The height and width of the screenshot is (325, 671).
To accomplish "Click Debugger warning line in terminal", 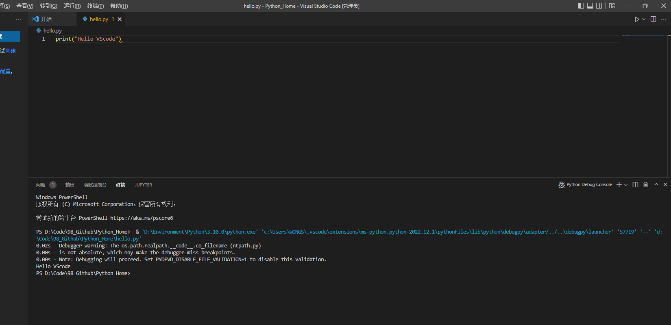I will coord(148,245).
